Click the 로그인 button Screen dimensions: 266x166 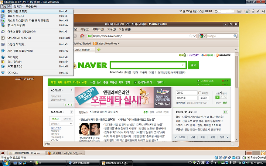(x=204, y=98)
